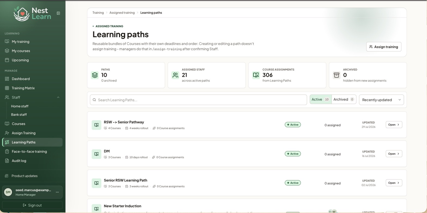
Task: Click the My training book icon
Action: pyautogui.click(x=7, y=42)
